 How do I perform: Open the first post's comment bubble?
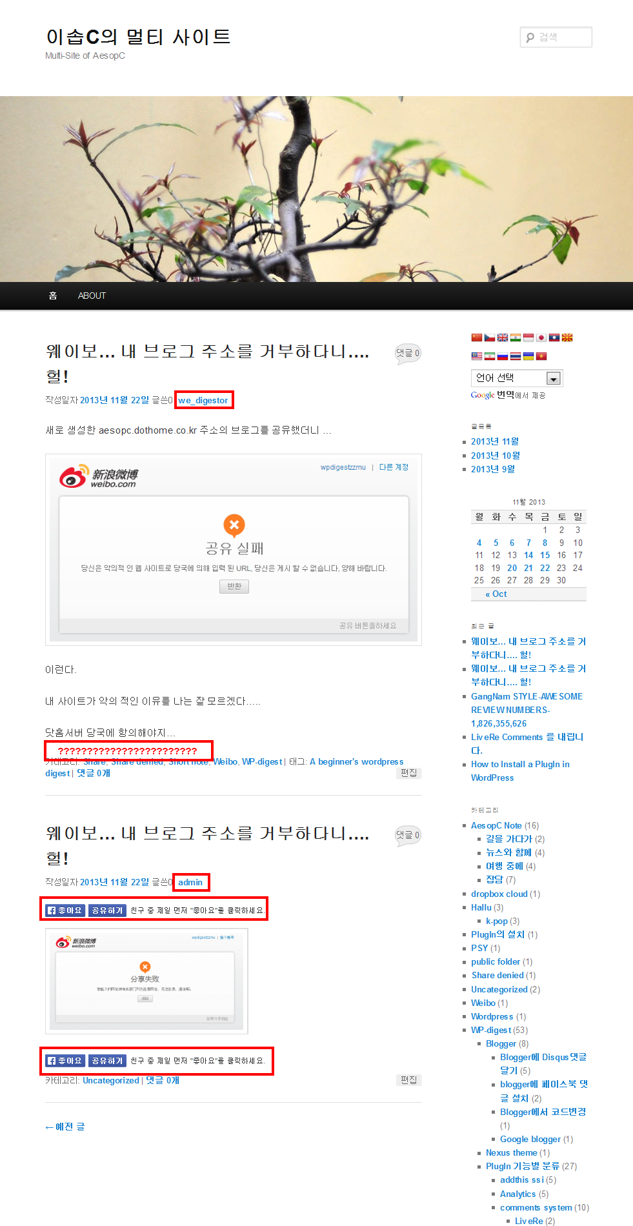[408, 354]
